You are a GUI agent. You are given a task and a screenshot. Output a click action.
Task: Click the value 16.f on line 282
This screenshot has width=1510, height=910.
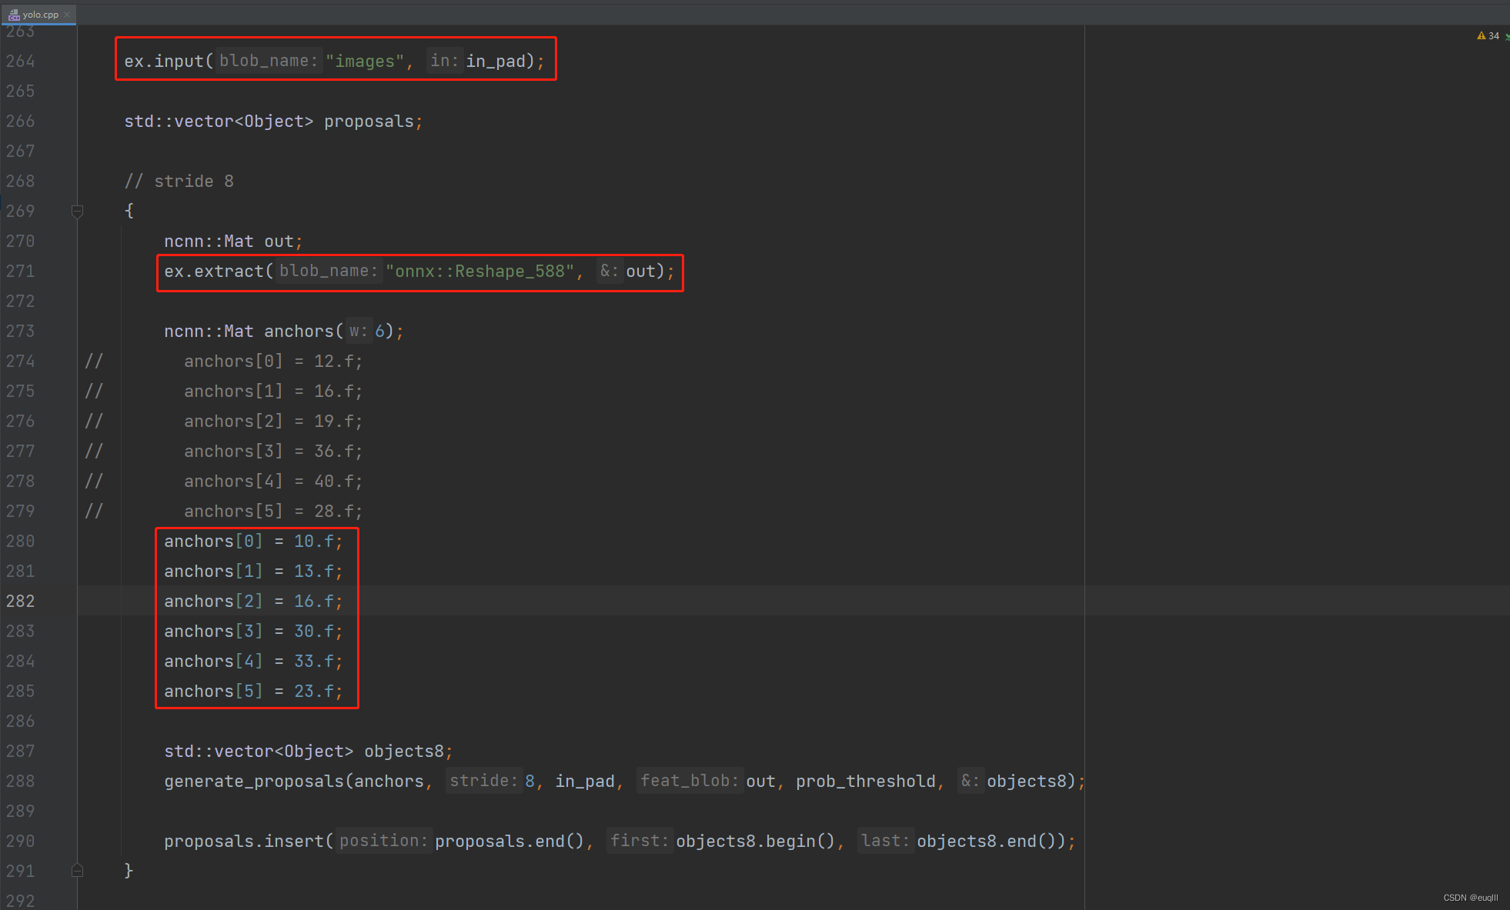(314, 601)
